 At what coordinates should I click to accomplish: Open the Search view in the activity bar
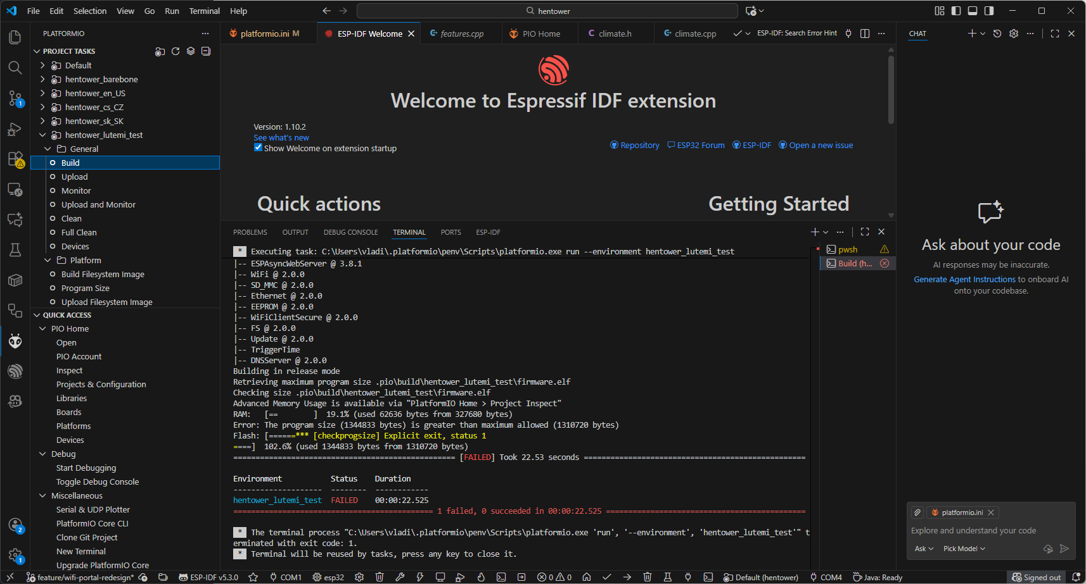point(15,68)
